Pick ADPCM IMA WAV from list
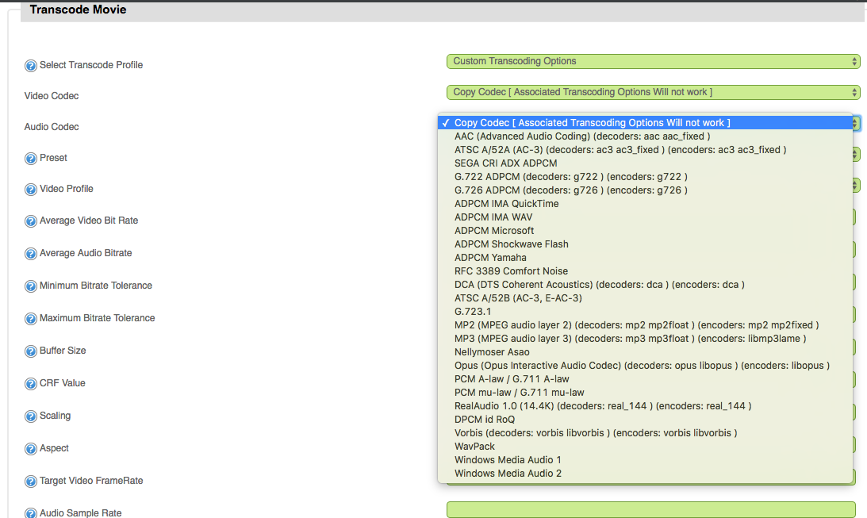 coord(645,217)
